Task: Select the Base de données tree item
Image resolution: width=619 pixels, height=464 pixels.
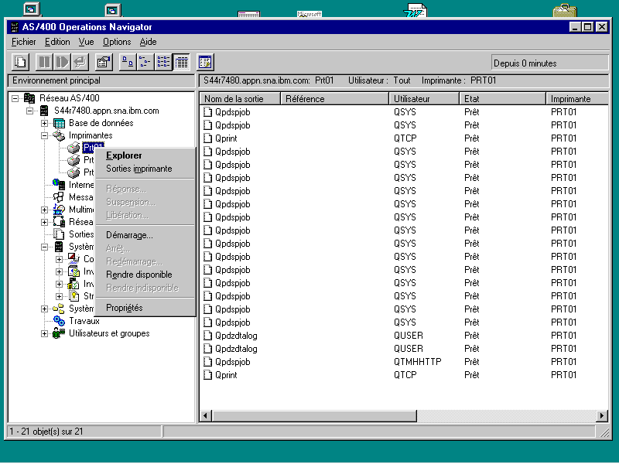Action: (x=101, y=123)
